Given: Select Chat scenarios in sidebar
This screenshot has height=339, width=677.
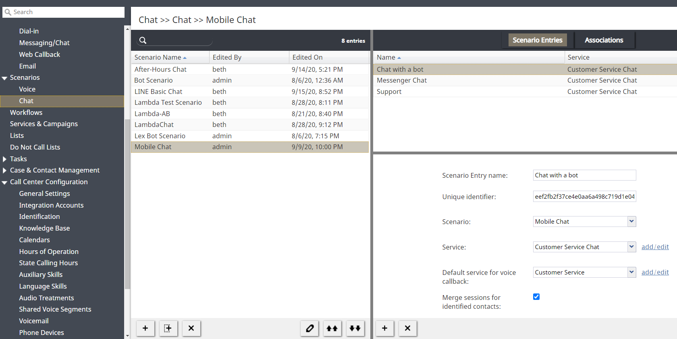Looking at the screenshot, I should 62,101.
